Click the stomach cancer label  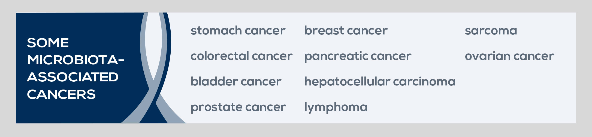coord(238,31)
